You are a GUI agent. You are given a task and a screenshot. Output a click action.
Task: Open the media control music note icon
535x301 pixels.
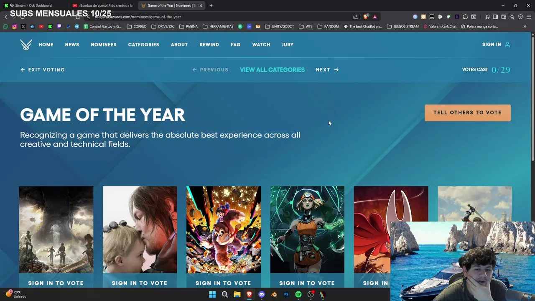point(487,17)
